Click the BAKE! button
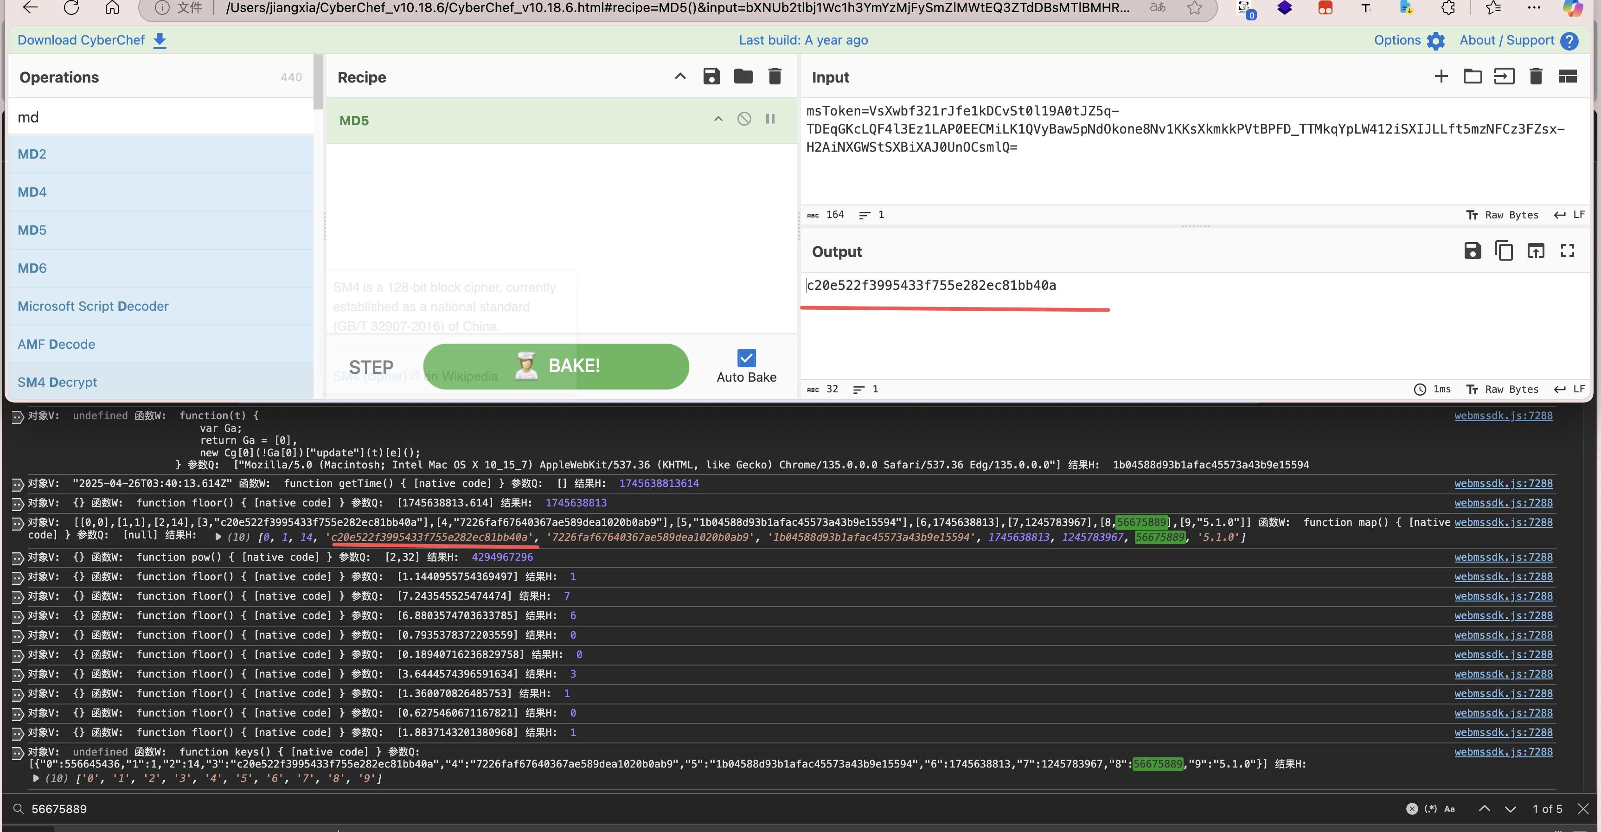Screen dimensions: 1601x832 tap(556, 366)
